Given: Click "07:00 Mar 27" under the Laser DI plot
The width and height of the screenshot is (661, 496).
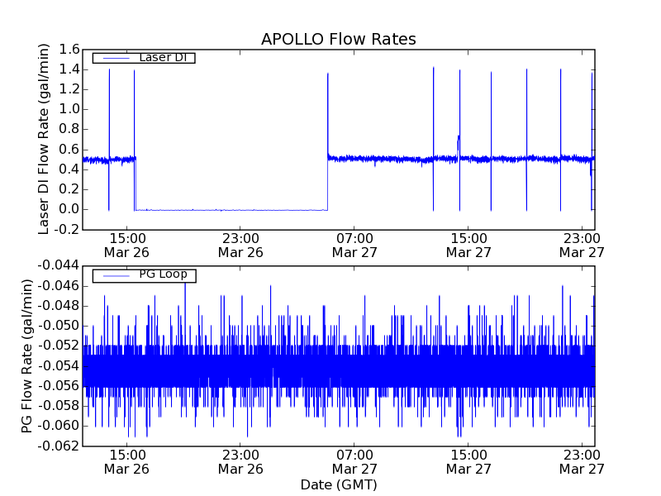Looking at the screenshot, I should (x=354, y=246).
